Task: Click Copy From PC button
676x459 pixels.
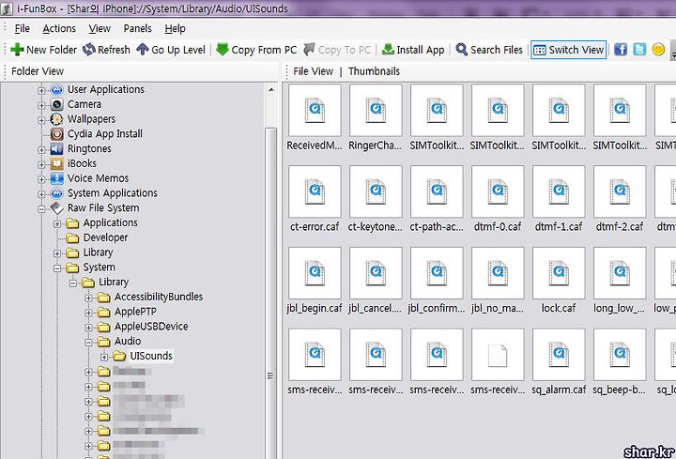Action: (256, 50)
